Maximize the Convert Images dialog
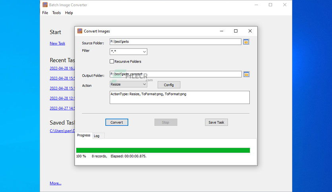This screenshot has height=192, width=332. pyautogui.click(x=235, y=31)
